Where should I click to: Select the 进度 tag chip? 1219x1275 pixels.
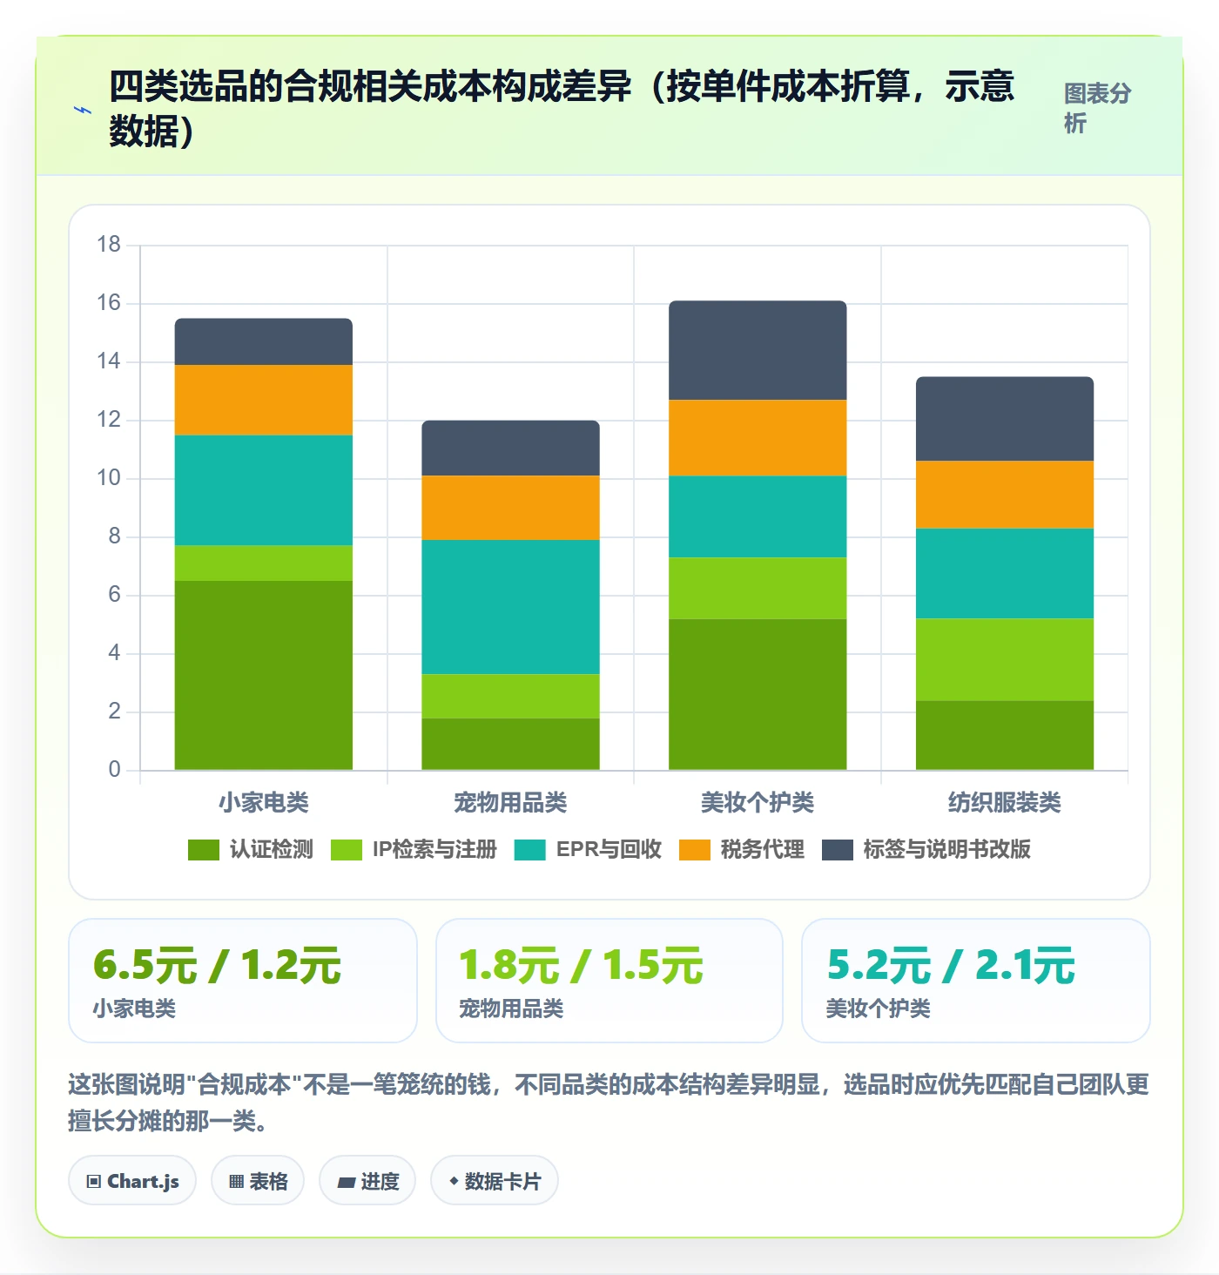[367, 1181]
